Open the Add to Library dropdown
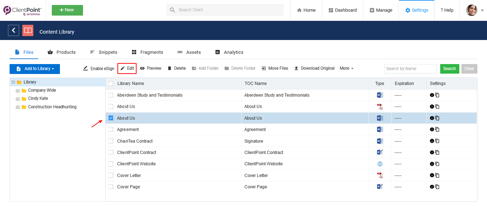Screen dimensions: 487x206 tap(35, 69)
